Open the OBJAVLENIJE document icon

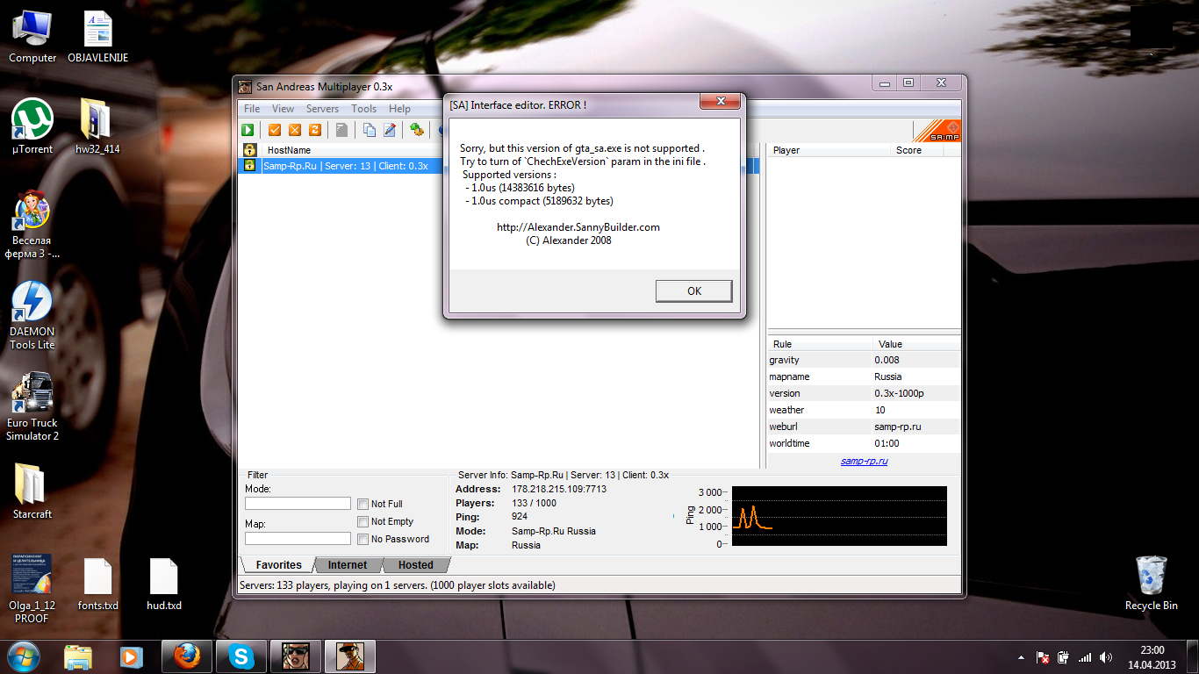tap(97, 37)
